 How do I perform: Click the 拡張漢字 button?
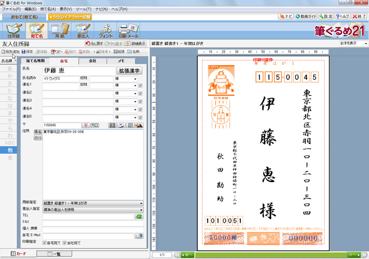[129, 71]
